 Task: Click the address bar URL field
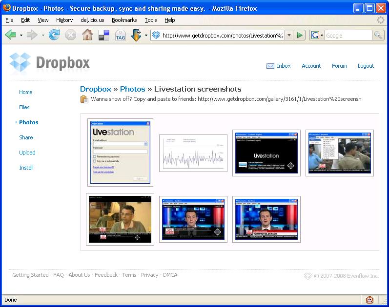click(x=222, y=36)
